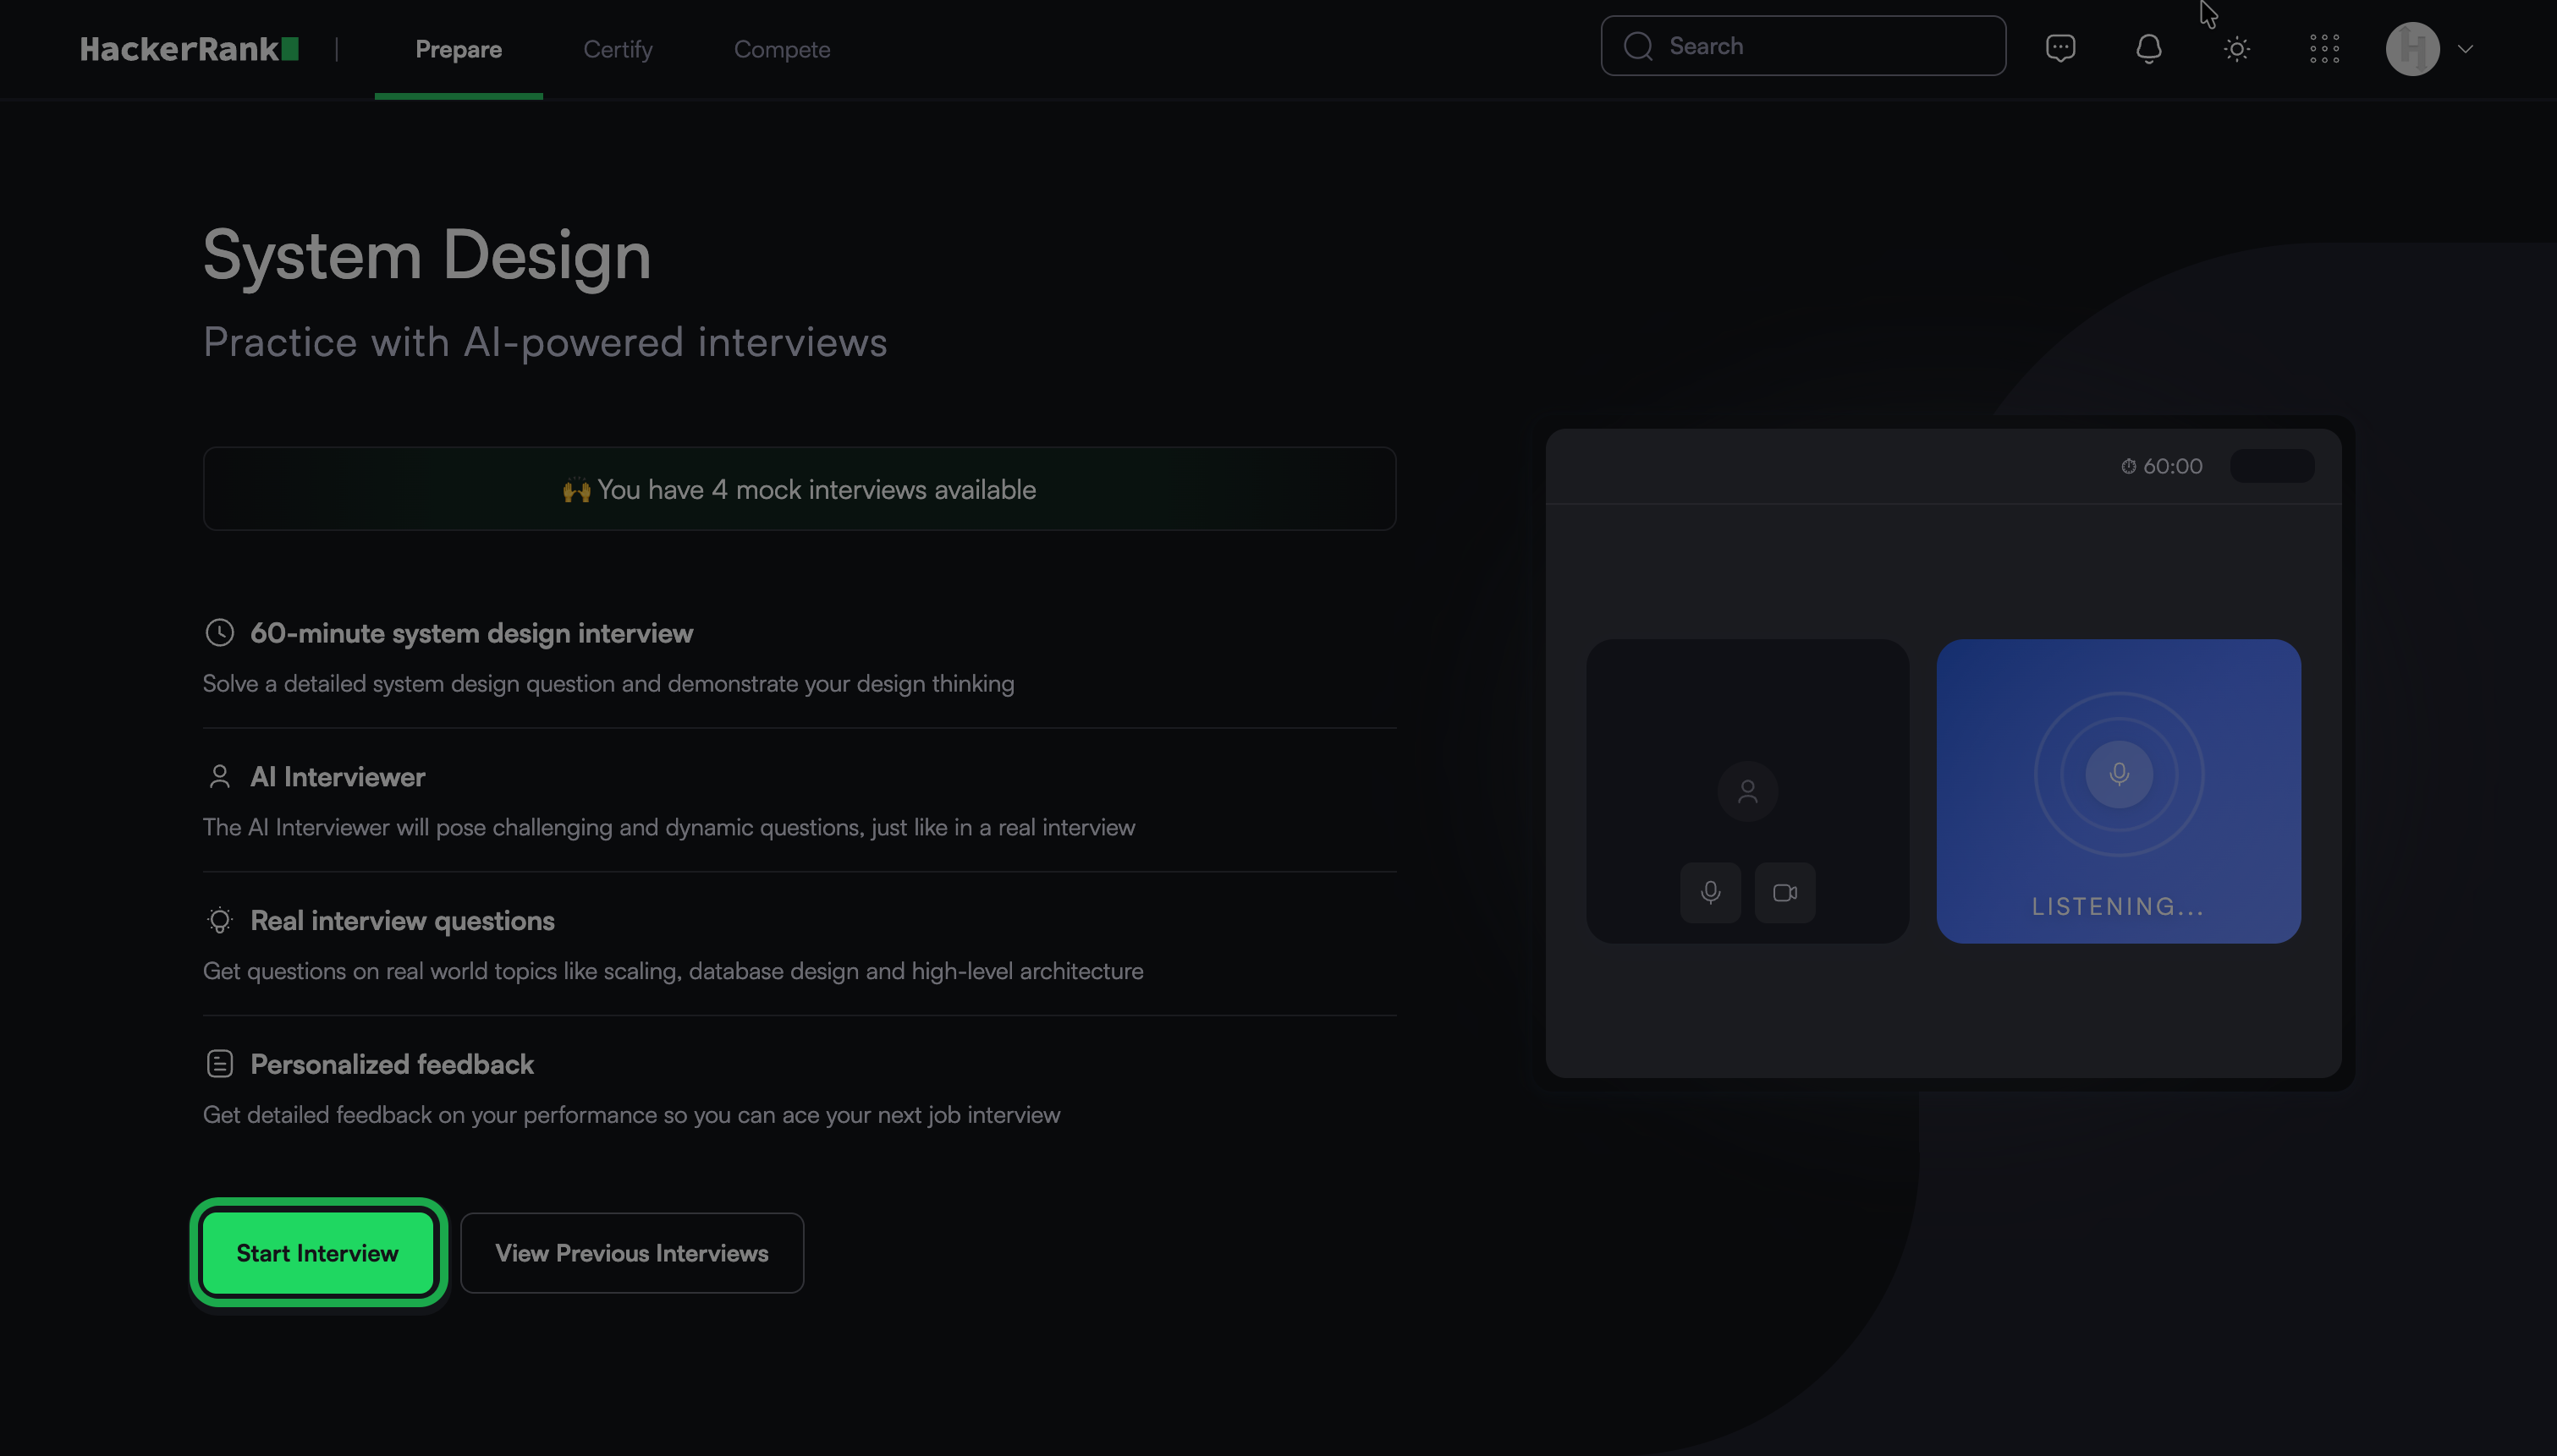Click the clock icon beside 60-minute interview
2557x1456 pixels.
[x=220, y=632]
